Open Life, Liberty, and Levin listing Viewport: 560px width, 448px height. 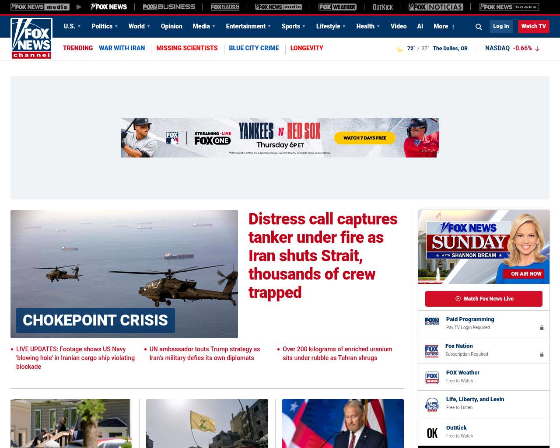(475, 399)
